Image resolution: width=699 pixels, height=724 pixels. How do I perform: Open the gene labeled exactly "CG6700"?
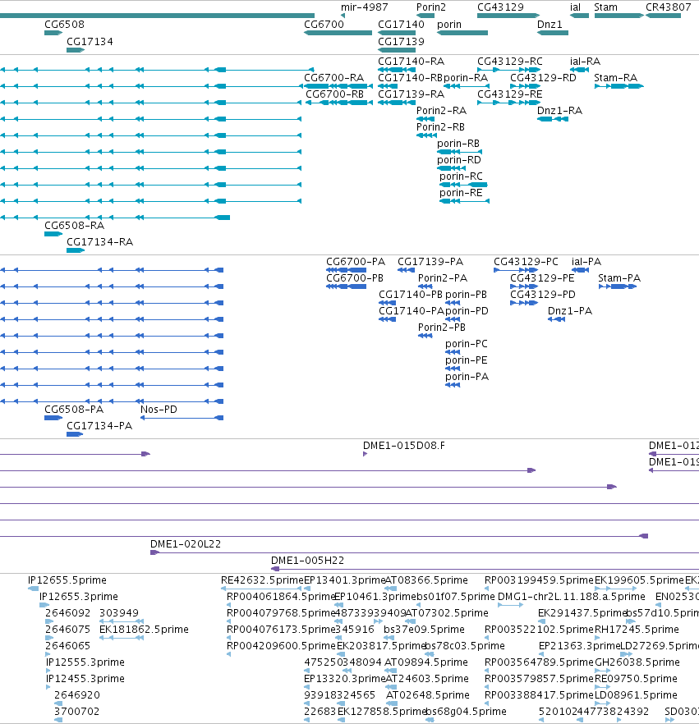click(x=324, y=25)
